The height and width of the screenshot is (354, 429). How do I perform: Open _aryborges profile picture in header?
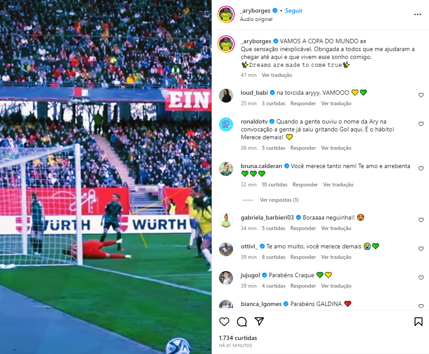pos(226,14)
